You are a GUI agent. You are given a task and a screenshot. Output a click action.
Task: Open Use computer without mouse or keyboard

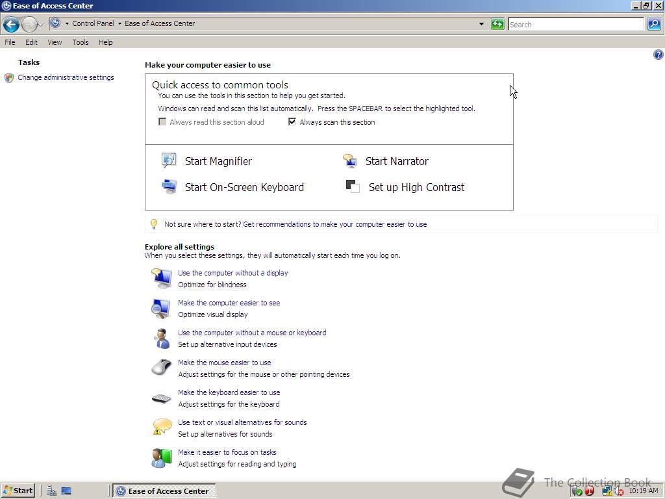click(252, 333)
